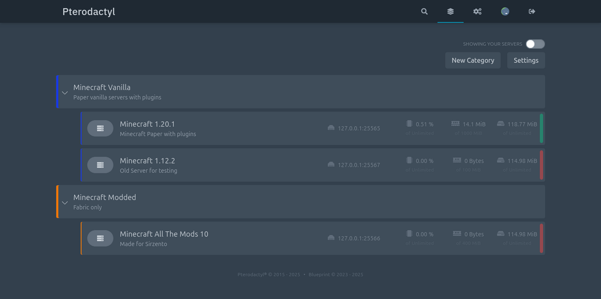The width and height of the screenshot is (601, 299).
Task: Click the Minecraft Vanilla category title
Action: point(102,87)
